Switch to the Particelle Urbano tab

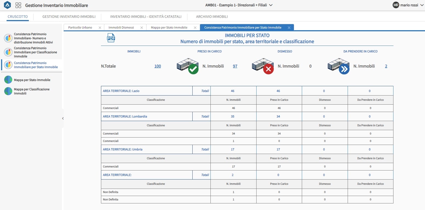tap(80, 27)
